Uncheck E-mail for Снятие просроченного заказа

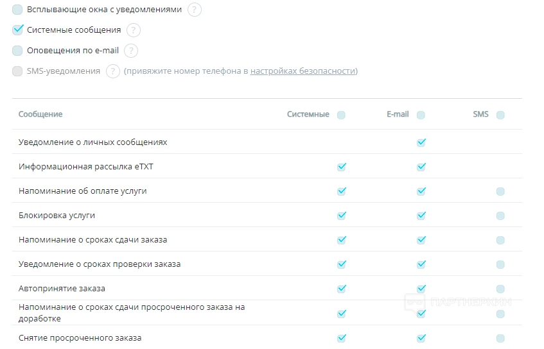[421, 338]
